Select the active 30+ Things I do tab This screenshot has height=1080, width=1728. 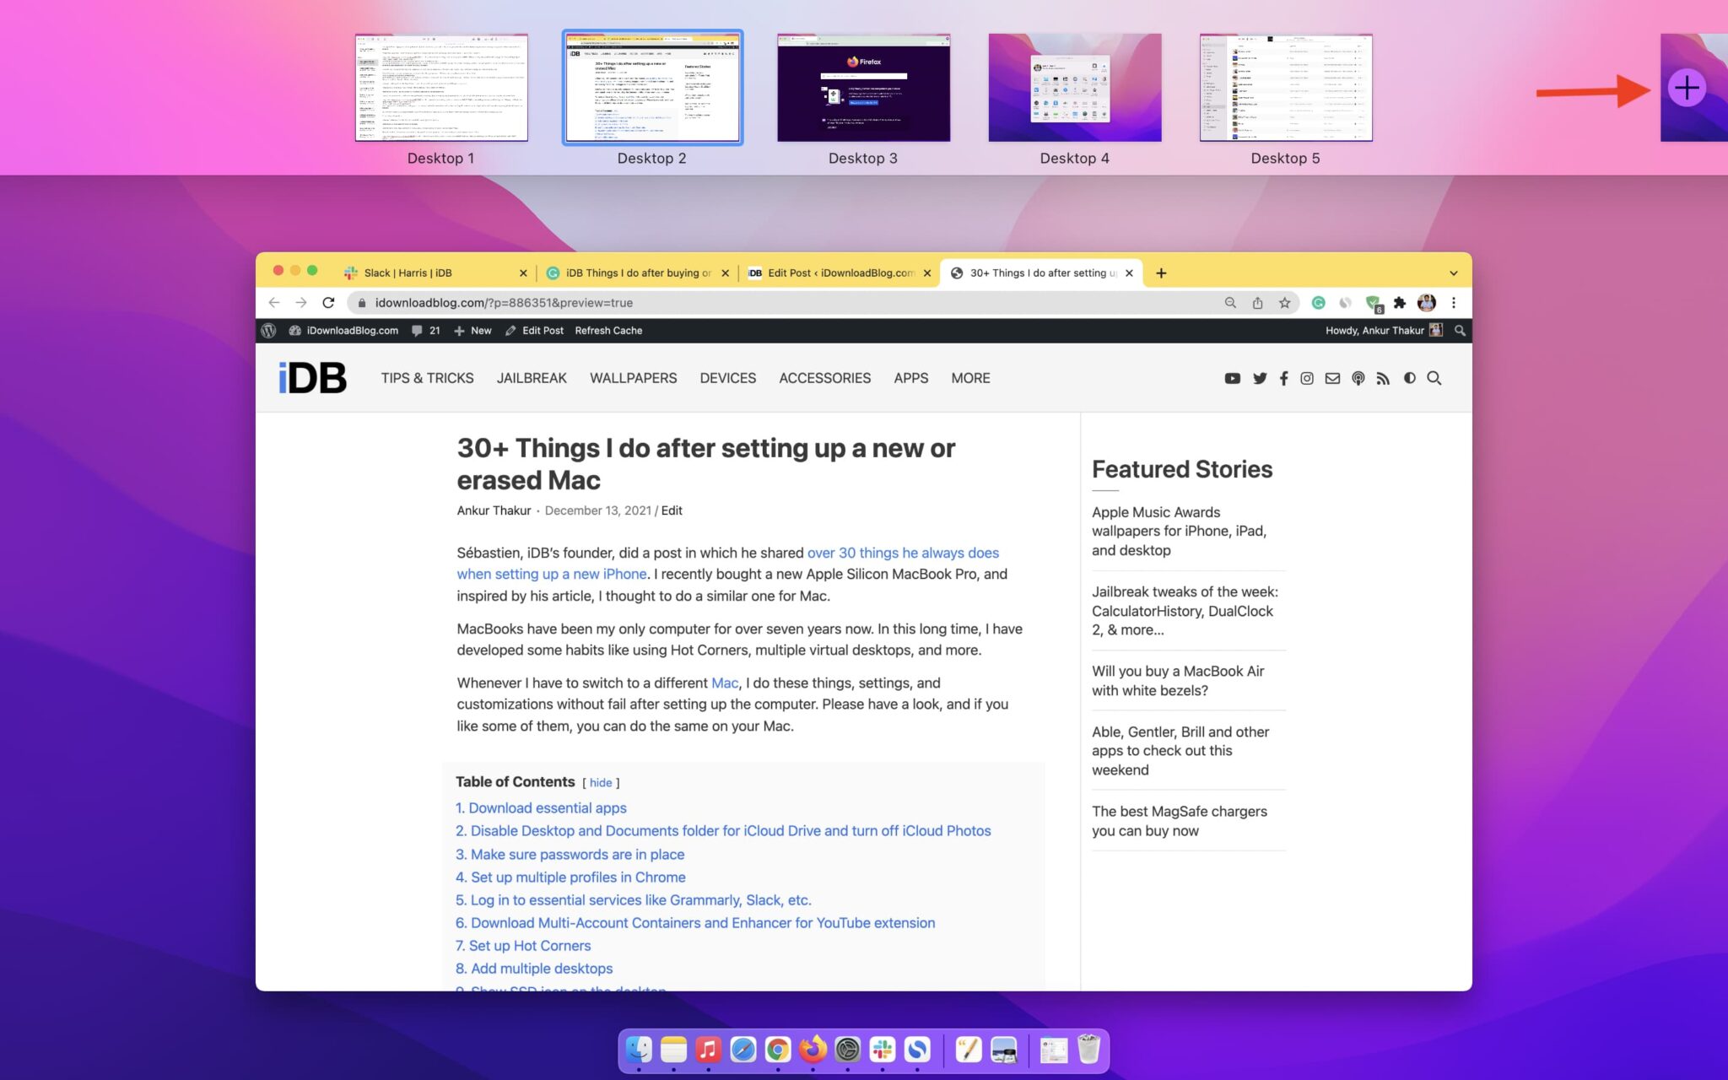click(1041, 273)
